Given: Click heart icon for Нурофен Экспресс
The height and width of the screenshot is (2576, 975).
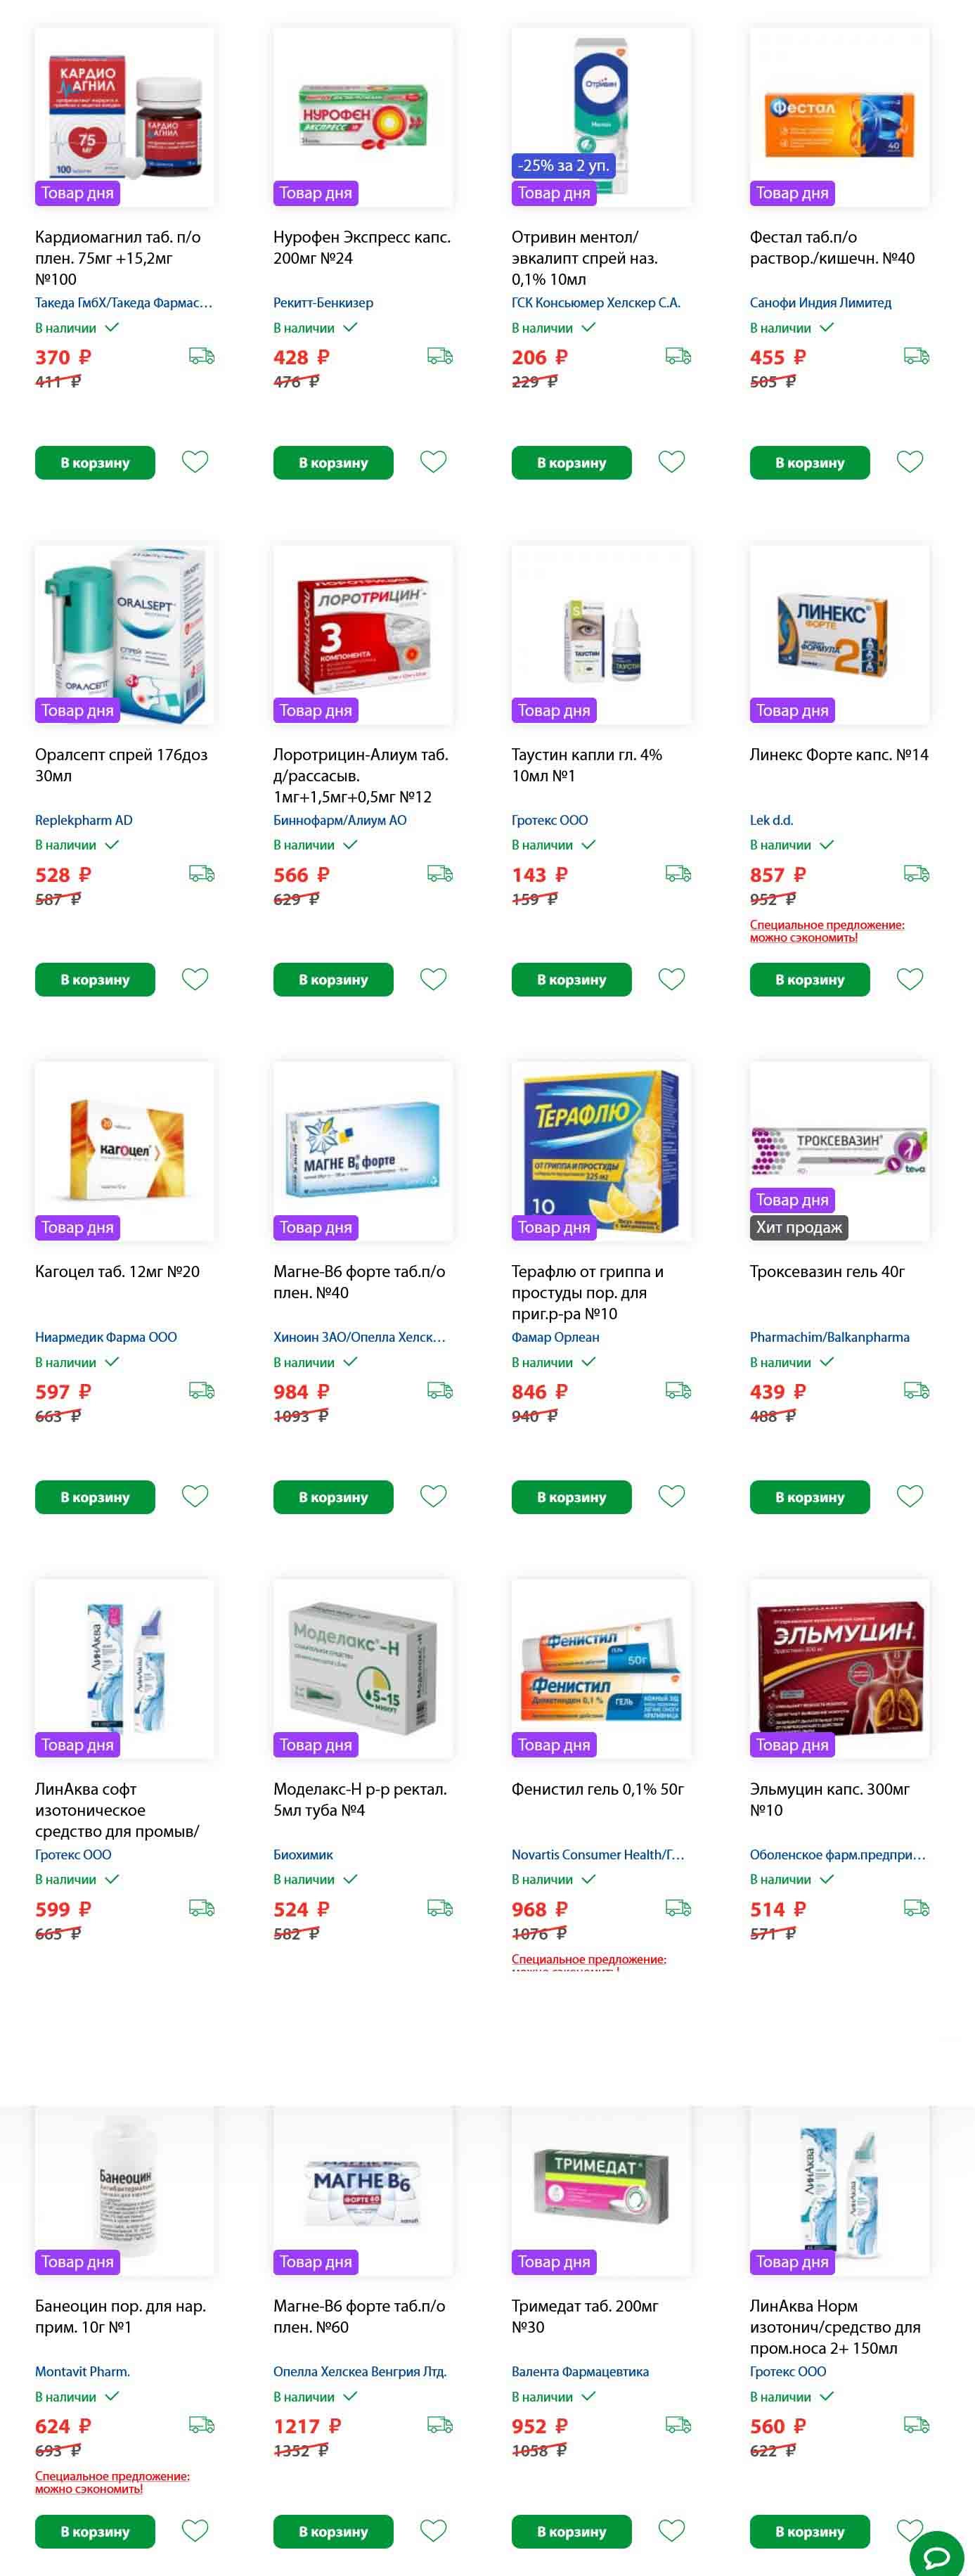Looking at the screenshot, I should (433, 462).
